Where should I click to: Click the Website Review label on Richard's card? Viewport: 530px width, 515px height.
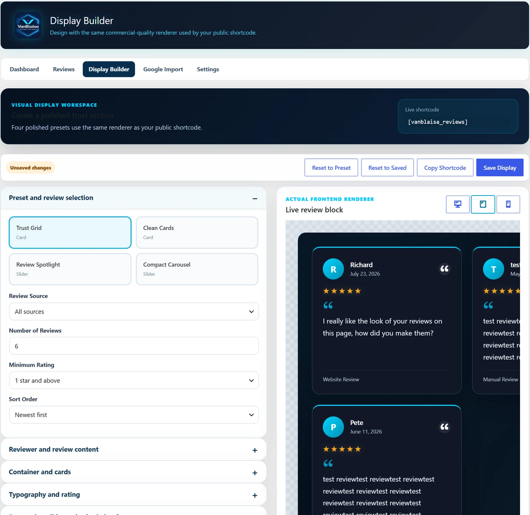tap(341, 379)
